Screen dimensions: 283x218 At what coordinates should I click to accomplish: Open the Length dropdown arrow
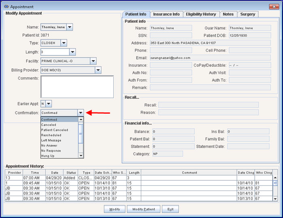coord(72,52)
